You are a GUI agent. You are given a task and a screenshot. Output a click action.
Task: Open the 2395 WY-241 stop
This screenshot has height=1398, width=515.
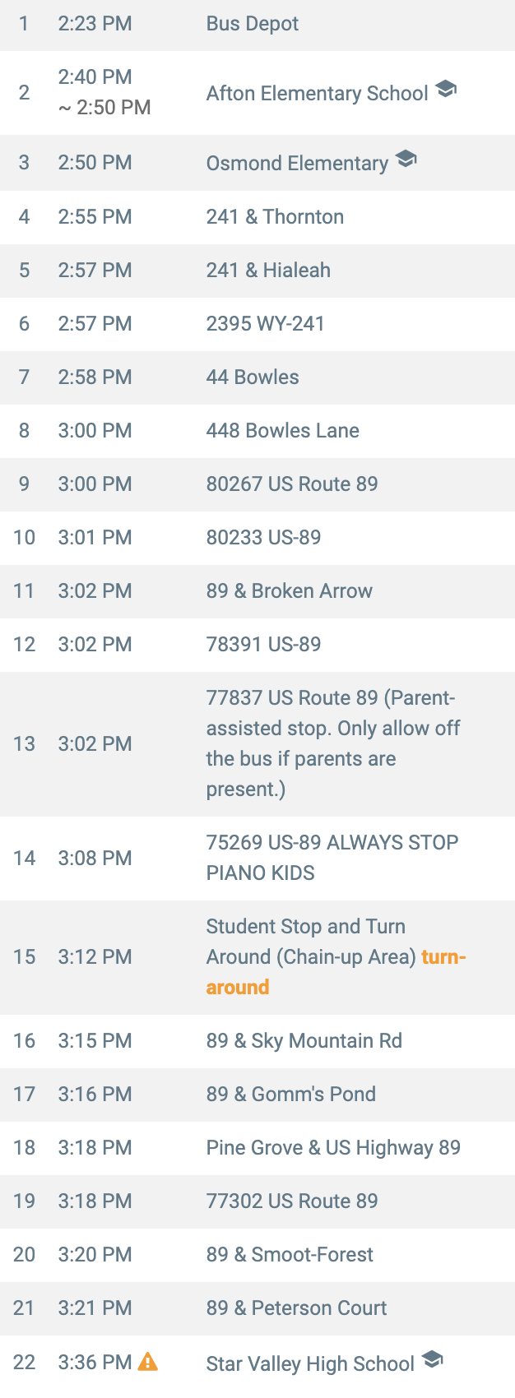265,324
